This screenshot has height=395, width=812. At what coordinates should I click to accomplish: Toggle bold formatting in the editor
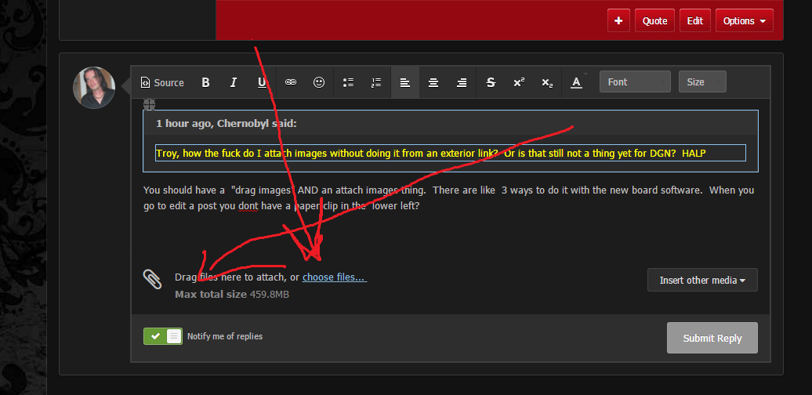coord(205,82)
